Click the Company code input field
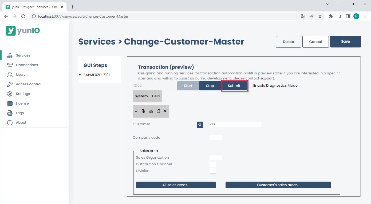 pos(216,138)
